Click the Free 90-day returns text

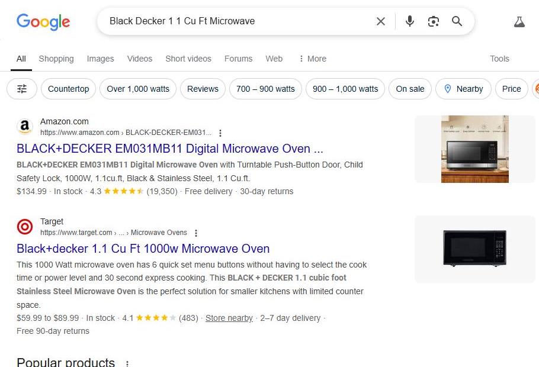(53, 331)
